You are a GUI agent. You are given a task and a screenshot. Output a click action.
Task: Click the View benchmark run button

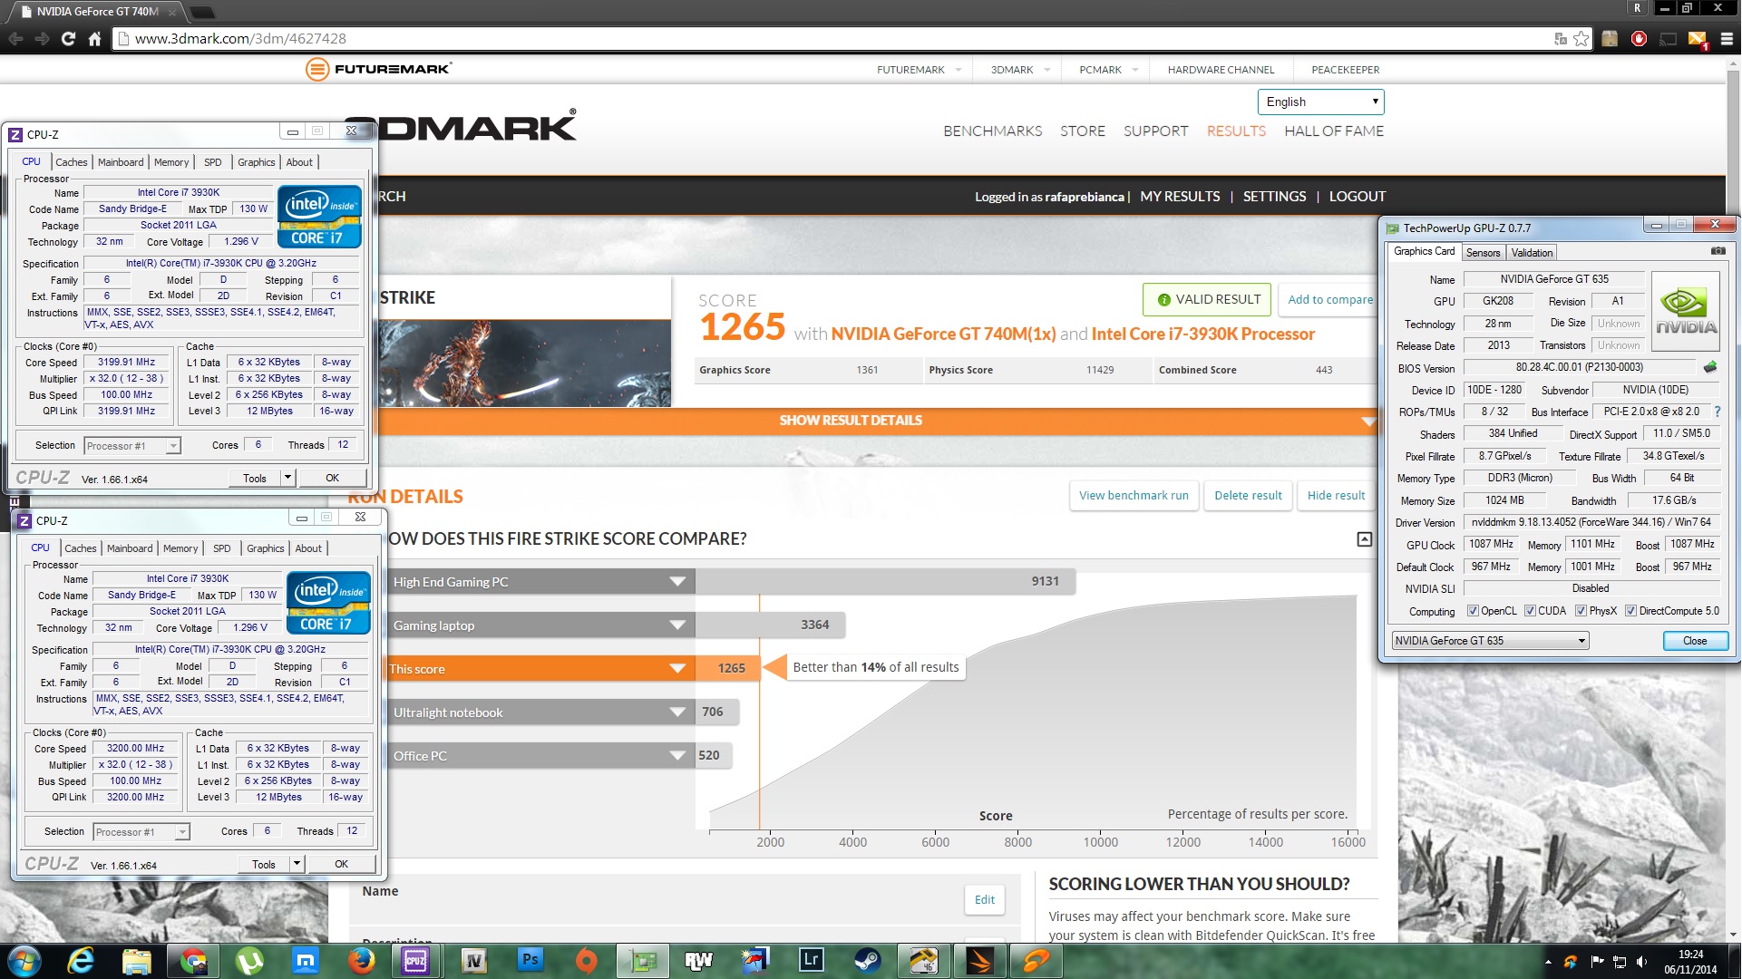pyautogui.click(x=1134, y=496)
